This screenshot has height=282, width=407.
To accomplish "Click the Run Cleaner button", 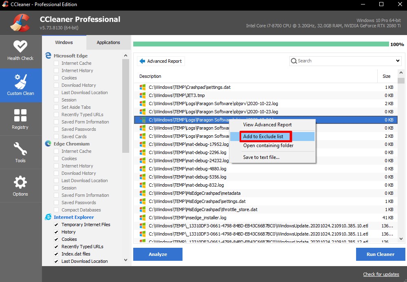I will click(x=380, y=254).
